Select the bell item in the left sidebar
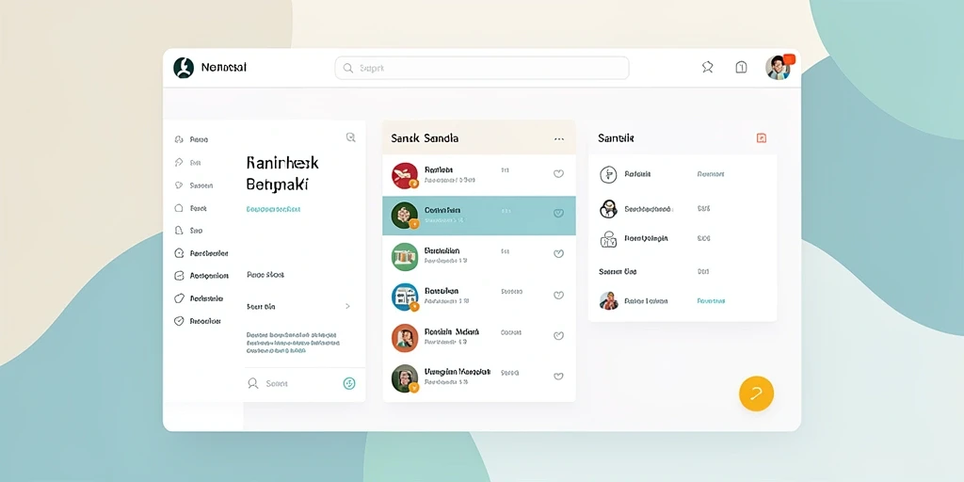Image resolution: width=964 pixels, height=482 pixels. (188, 231)
